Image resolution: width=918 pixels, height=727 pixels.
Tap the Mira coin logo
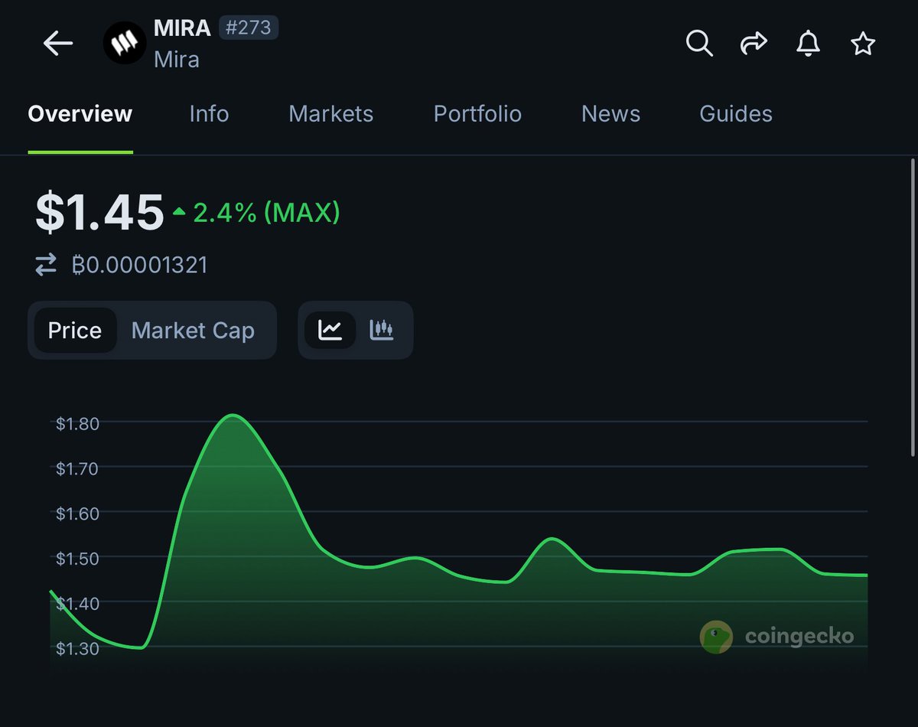pyautogui.click(x=125, y=44)
